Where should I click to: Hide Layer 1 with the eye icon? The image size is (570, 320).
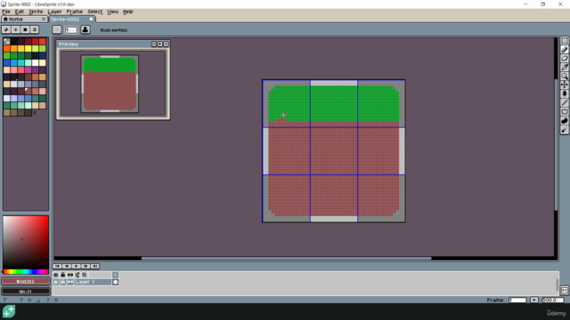coord(56,282)
